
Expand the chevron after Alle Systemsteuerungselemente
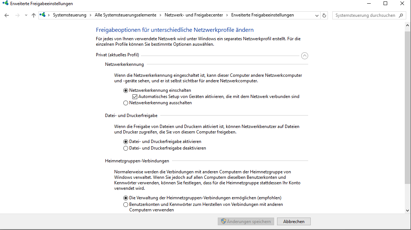160,15
